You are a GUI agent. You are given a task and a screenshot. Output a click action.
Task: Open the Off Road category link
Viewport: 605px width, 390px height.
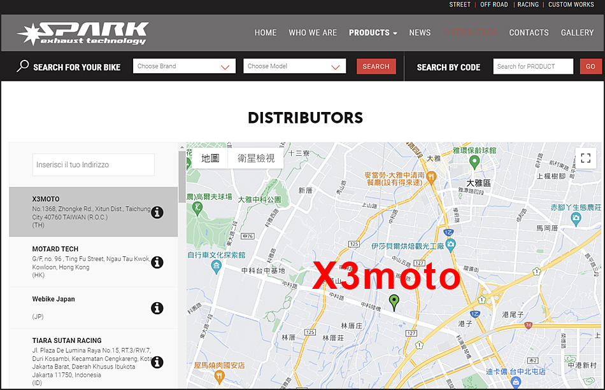click(494, 4)
